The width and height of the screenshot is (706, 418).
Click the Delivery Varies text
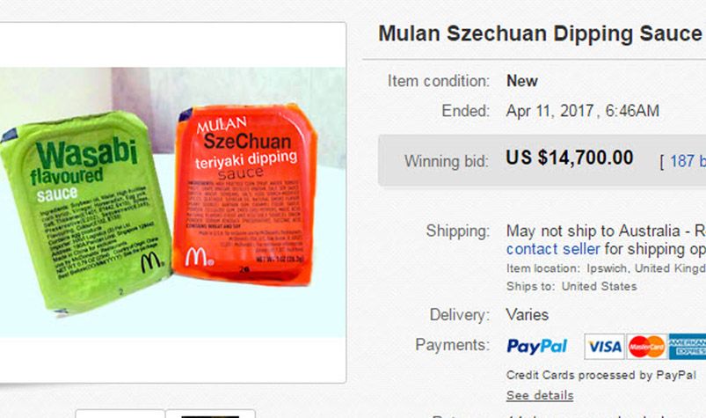[528, 314]
